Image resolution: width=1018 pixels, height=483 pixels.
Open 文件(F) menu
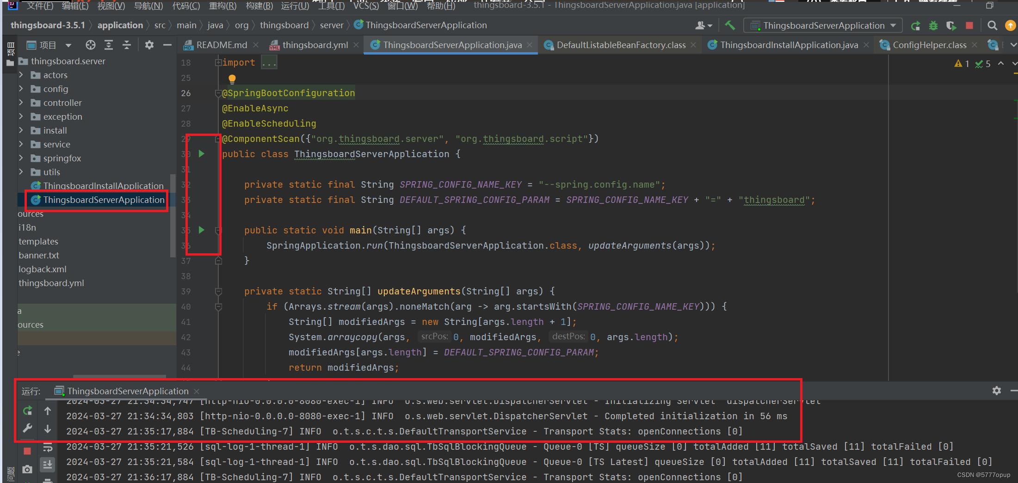click(40, 6)
